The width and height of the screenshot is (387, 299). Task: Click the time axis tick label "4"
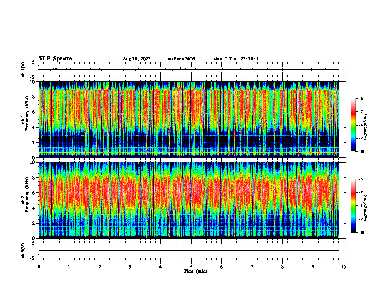(x=161, y=267)
